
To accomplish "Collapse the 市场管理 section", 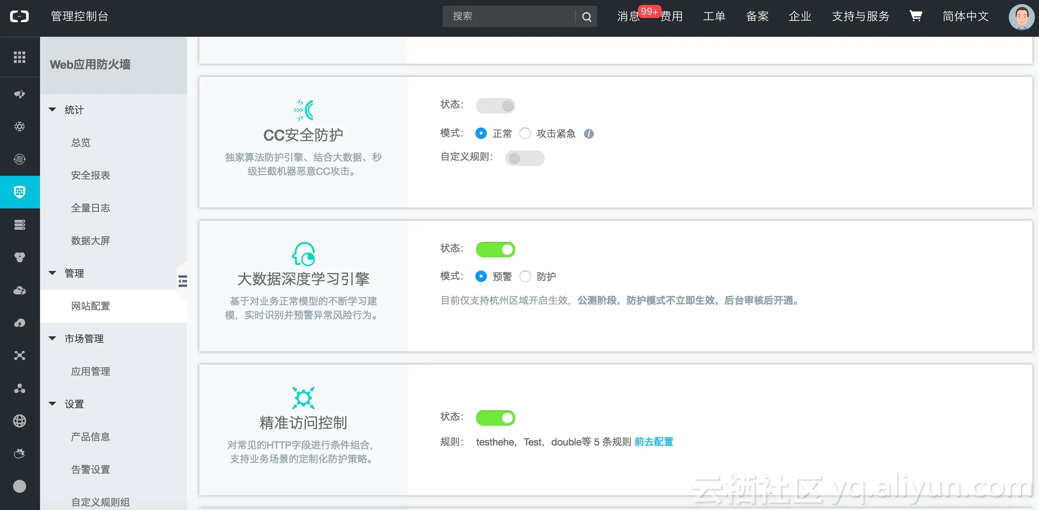I will coord(52,338).
